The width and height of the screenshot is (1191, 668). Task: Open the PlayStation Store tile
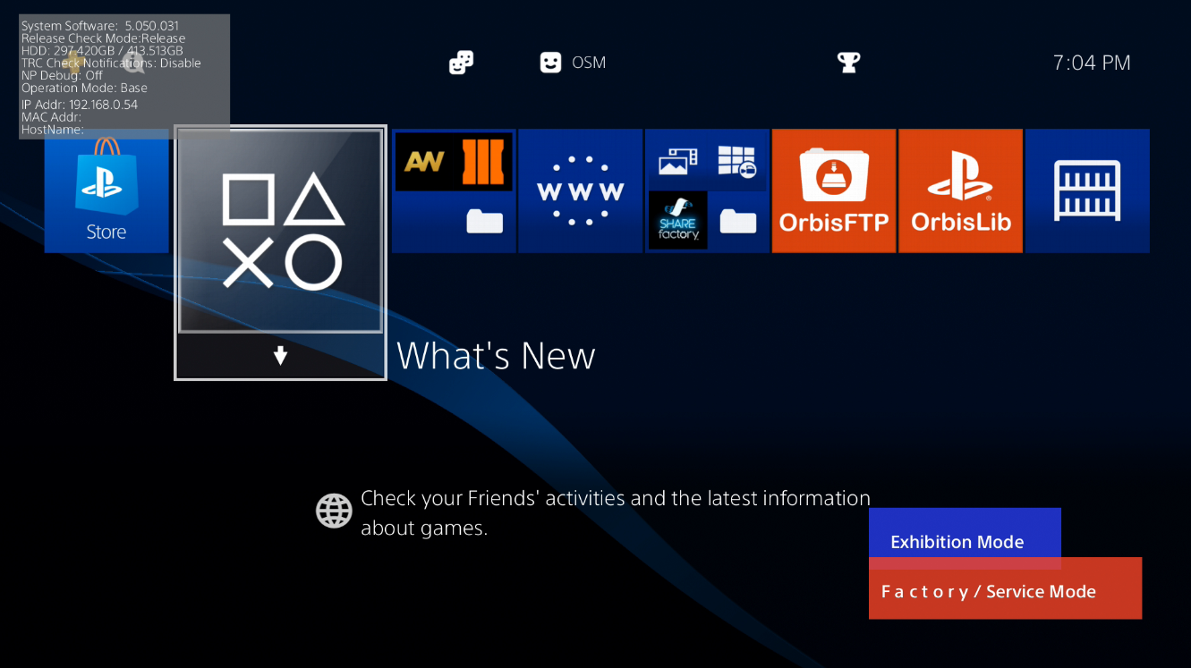pos(106,191)
